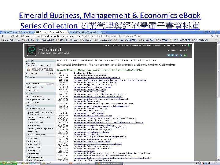Open Research Zone in the sidebar
The width and height of the screenshot is (220, 165).
coord(34,148)
